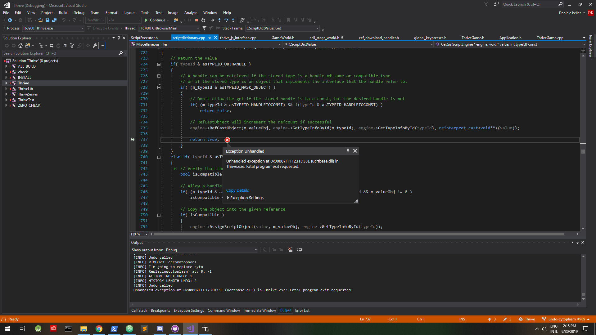The image size is (596, 335).
Task: Click the Step Over icon
Action: [x=226, y=20]
